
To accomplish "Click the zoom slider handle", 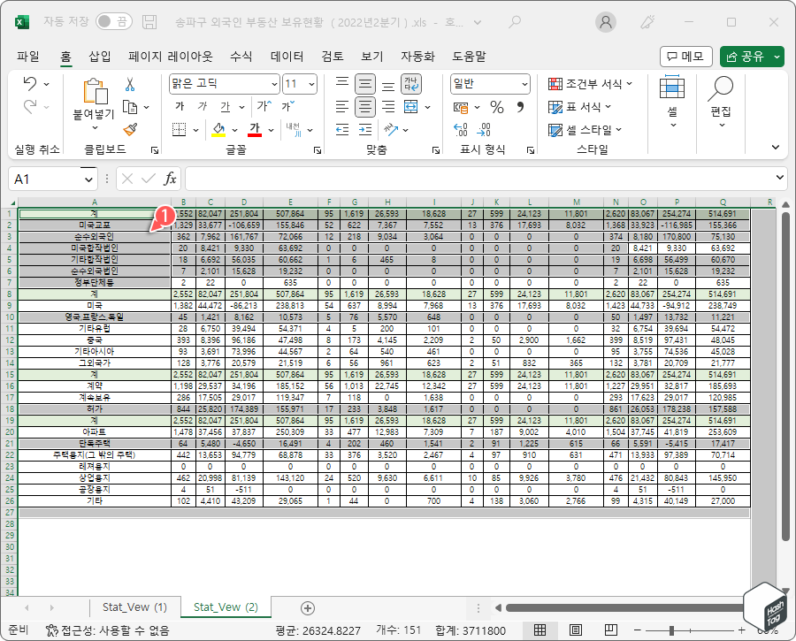I will click(671, 630).
